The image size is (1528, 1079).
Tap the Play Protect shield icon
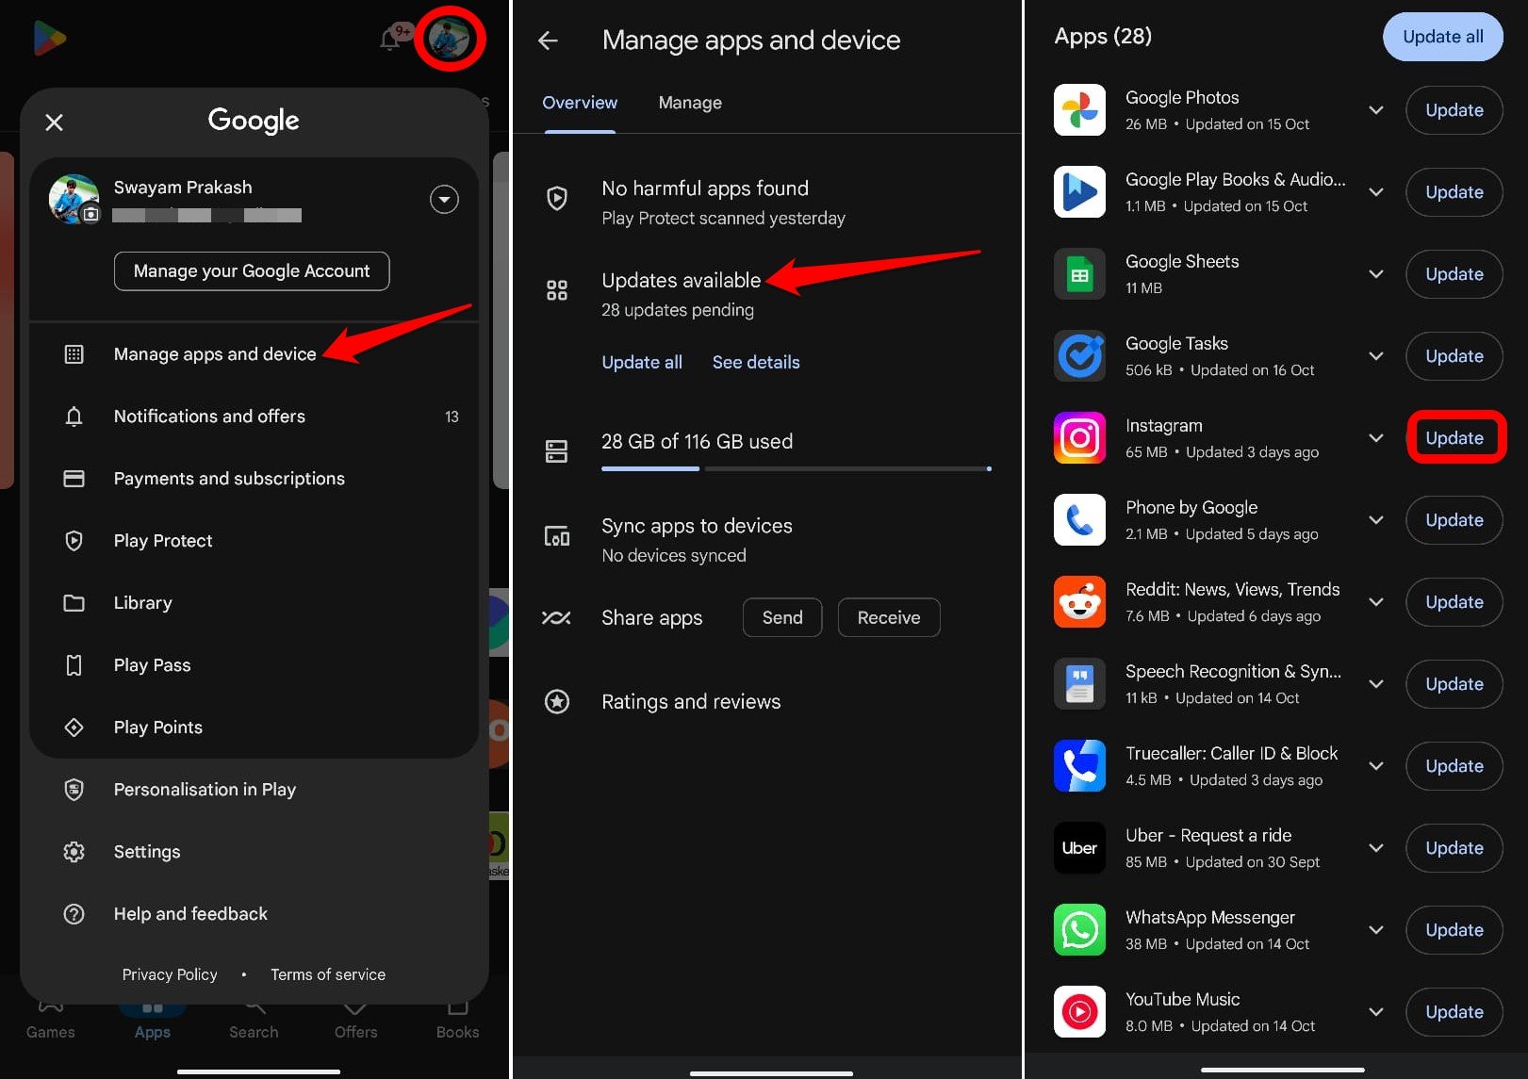[x=557, y=198]
